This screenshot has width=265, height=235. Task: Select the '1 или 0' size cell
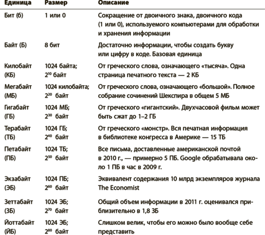[55, 15]
